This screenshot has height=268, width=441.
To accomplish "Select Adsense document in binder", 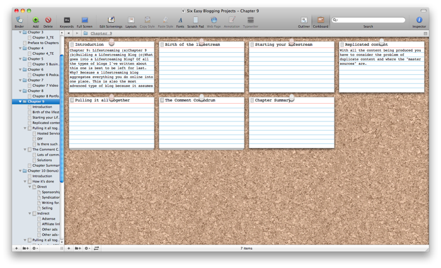I will coord(49,219).
